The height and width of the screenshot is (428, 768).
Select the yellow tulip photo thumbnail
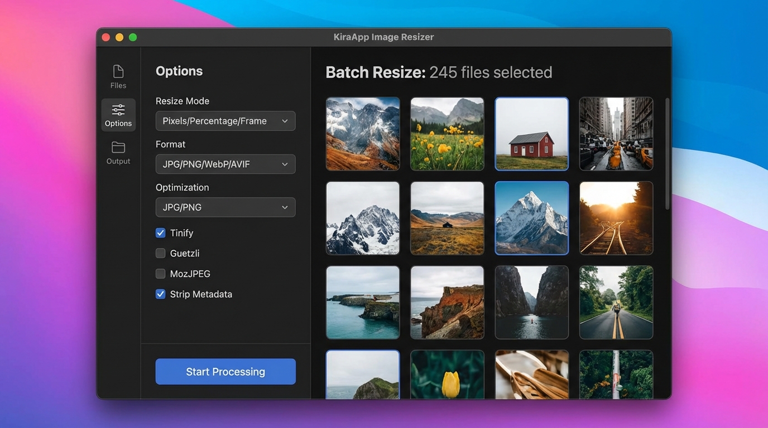click(447, 373)
